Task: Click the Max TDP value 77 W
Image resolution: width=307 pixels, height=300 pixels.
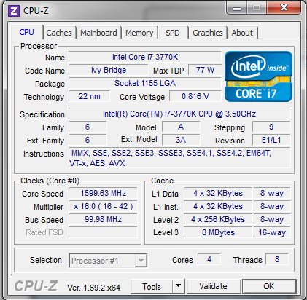Action: tap(205, 70)
